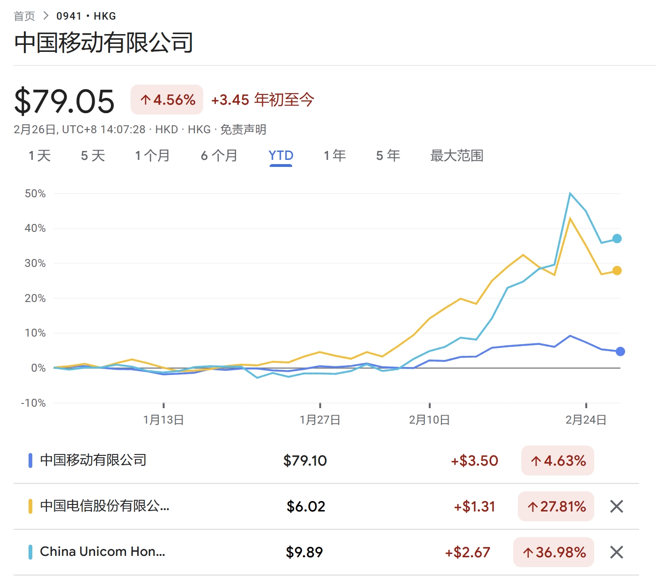Open the 免责声明 disclaimer link
This screenshot has width=656, height=583.
(243, 130)
